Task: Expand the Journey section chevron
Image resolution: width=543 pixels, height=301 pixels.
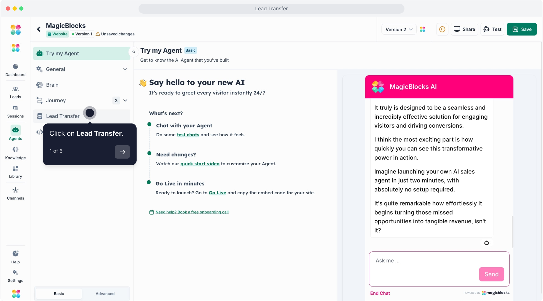Action: 125,100
